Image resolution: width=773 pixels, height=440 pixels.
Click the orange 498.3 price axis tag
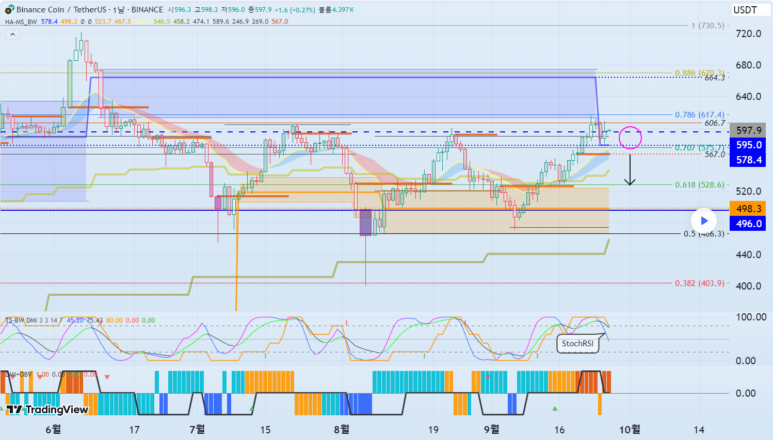point(748,209)
